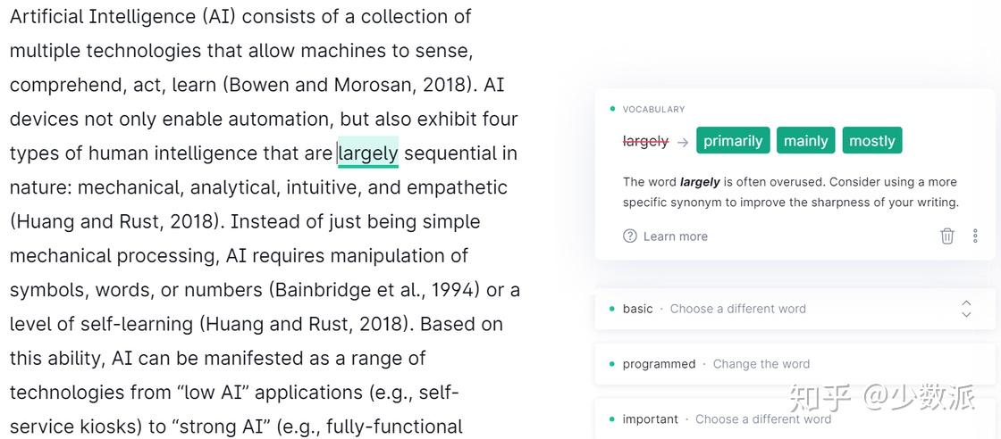Click the arrow icon after struck-through largely

click(683, 142)
